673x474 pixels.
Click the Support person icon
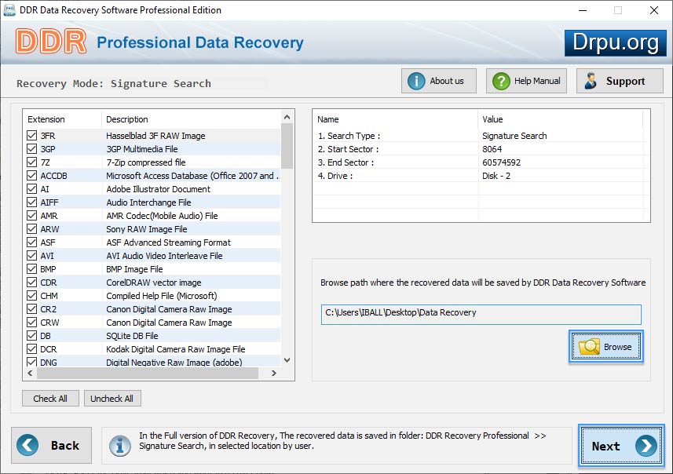coord(591,81)
